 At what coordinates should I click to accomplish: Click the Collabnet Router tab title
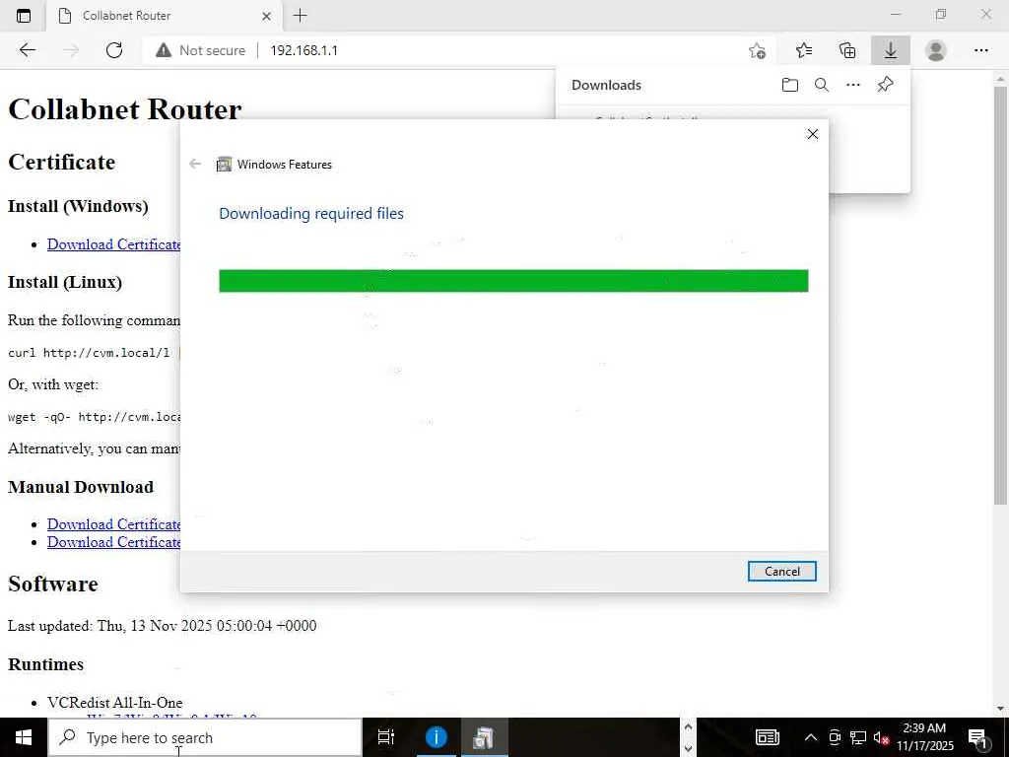point(127,16)
